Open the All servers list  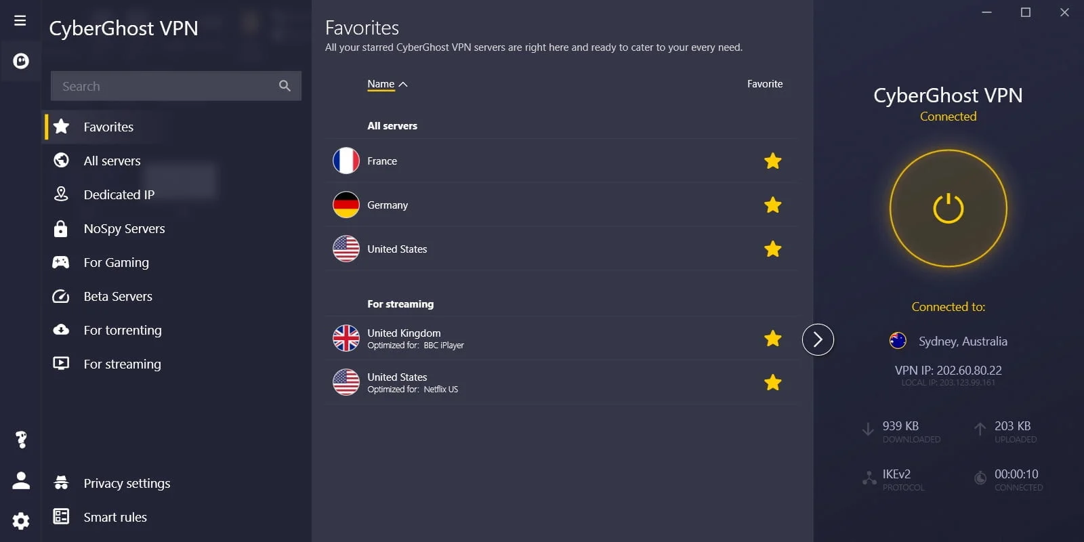click(x=112, y=161)
